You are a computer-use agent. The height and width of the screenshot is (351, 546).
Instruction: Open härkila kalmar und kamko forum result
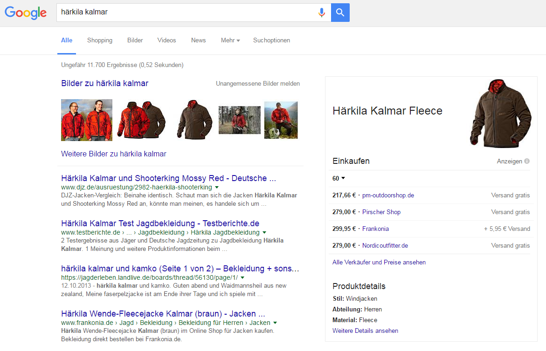coord(180,269)
